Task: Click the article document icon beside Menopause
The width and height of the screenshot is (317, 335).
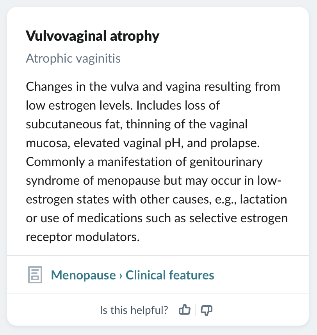Action: click(35, 275)
